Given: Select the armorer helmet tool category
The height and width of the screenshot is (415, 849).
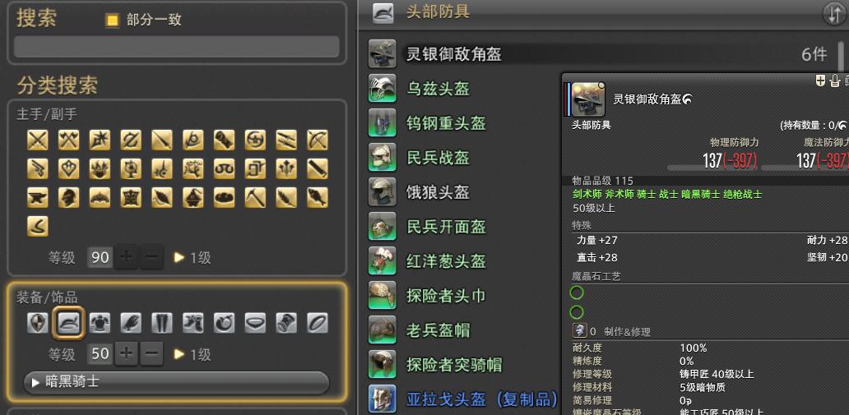Looking at the screenshot, I should click(x=69, y=197).
